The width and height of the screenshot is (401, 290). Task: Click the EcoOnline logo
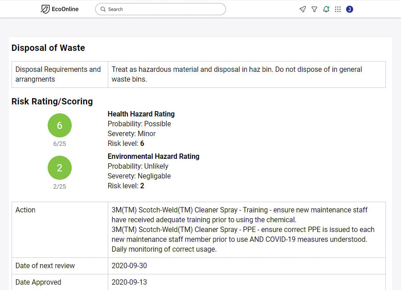pyautogui.click(x=60, y=9)
